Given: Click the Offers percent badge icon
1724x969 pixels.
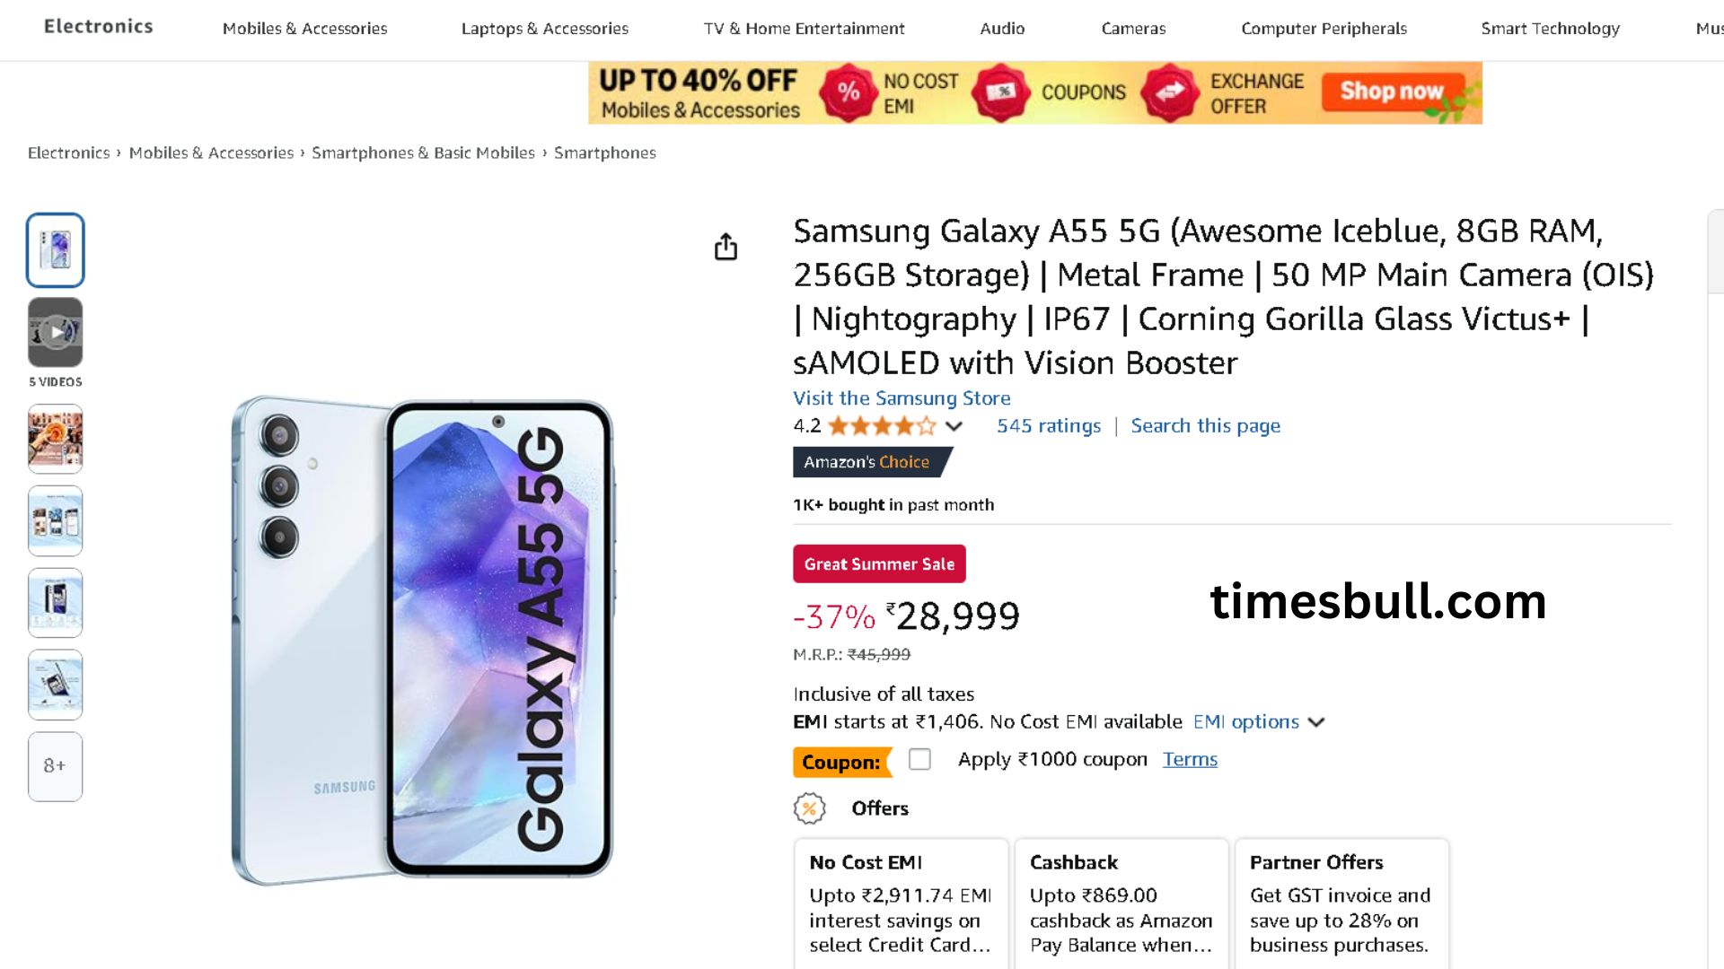Looking at the screenshot, I should click(x=809, y=808).
